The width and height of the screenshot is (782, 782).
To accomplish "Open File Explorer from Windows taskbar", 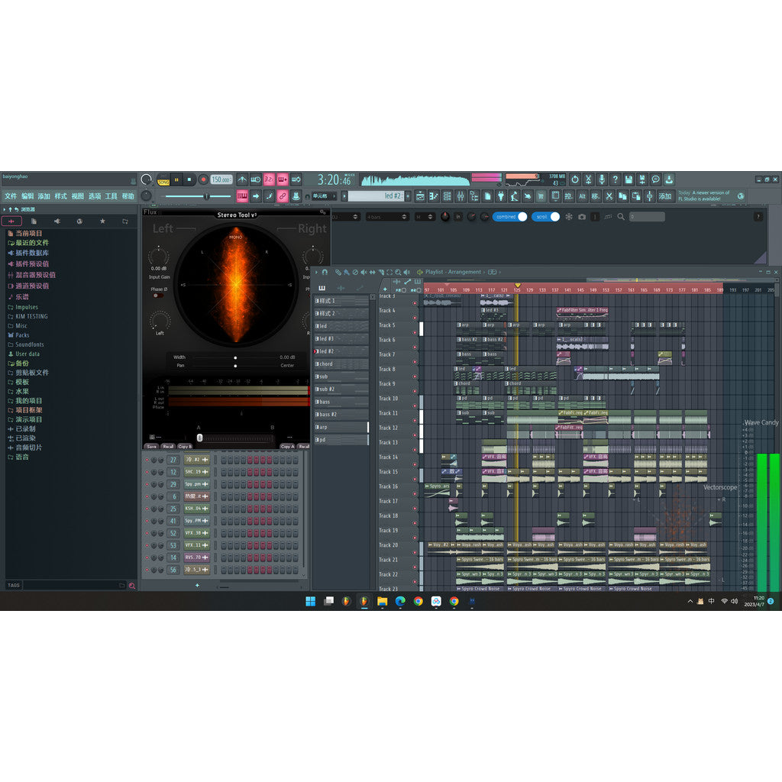I will (x=382, y=601).
